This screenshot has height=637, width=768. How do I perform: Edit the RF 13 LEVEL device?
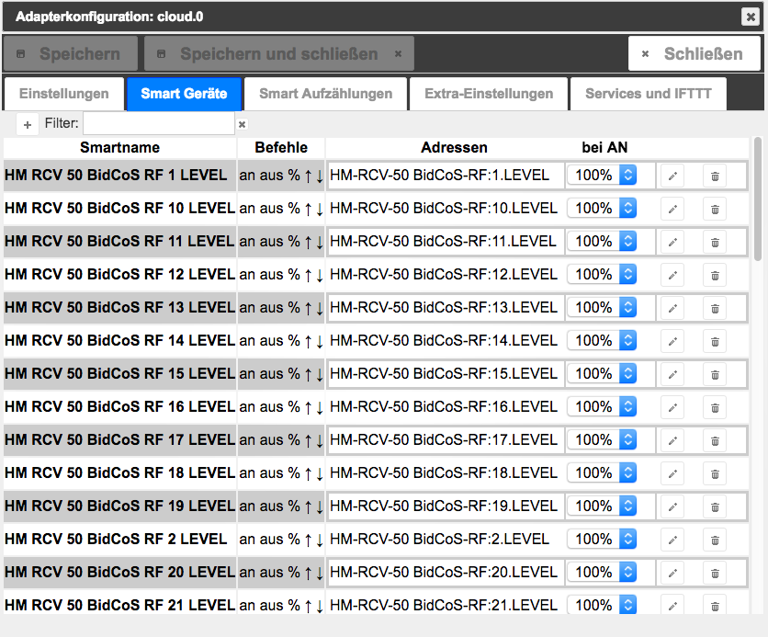click(x=672, y=308)
